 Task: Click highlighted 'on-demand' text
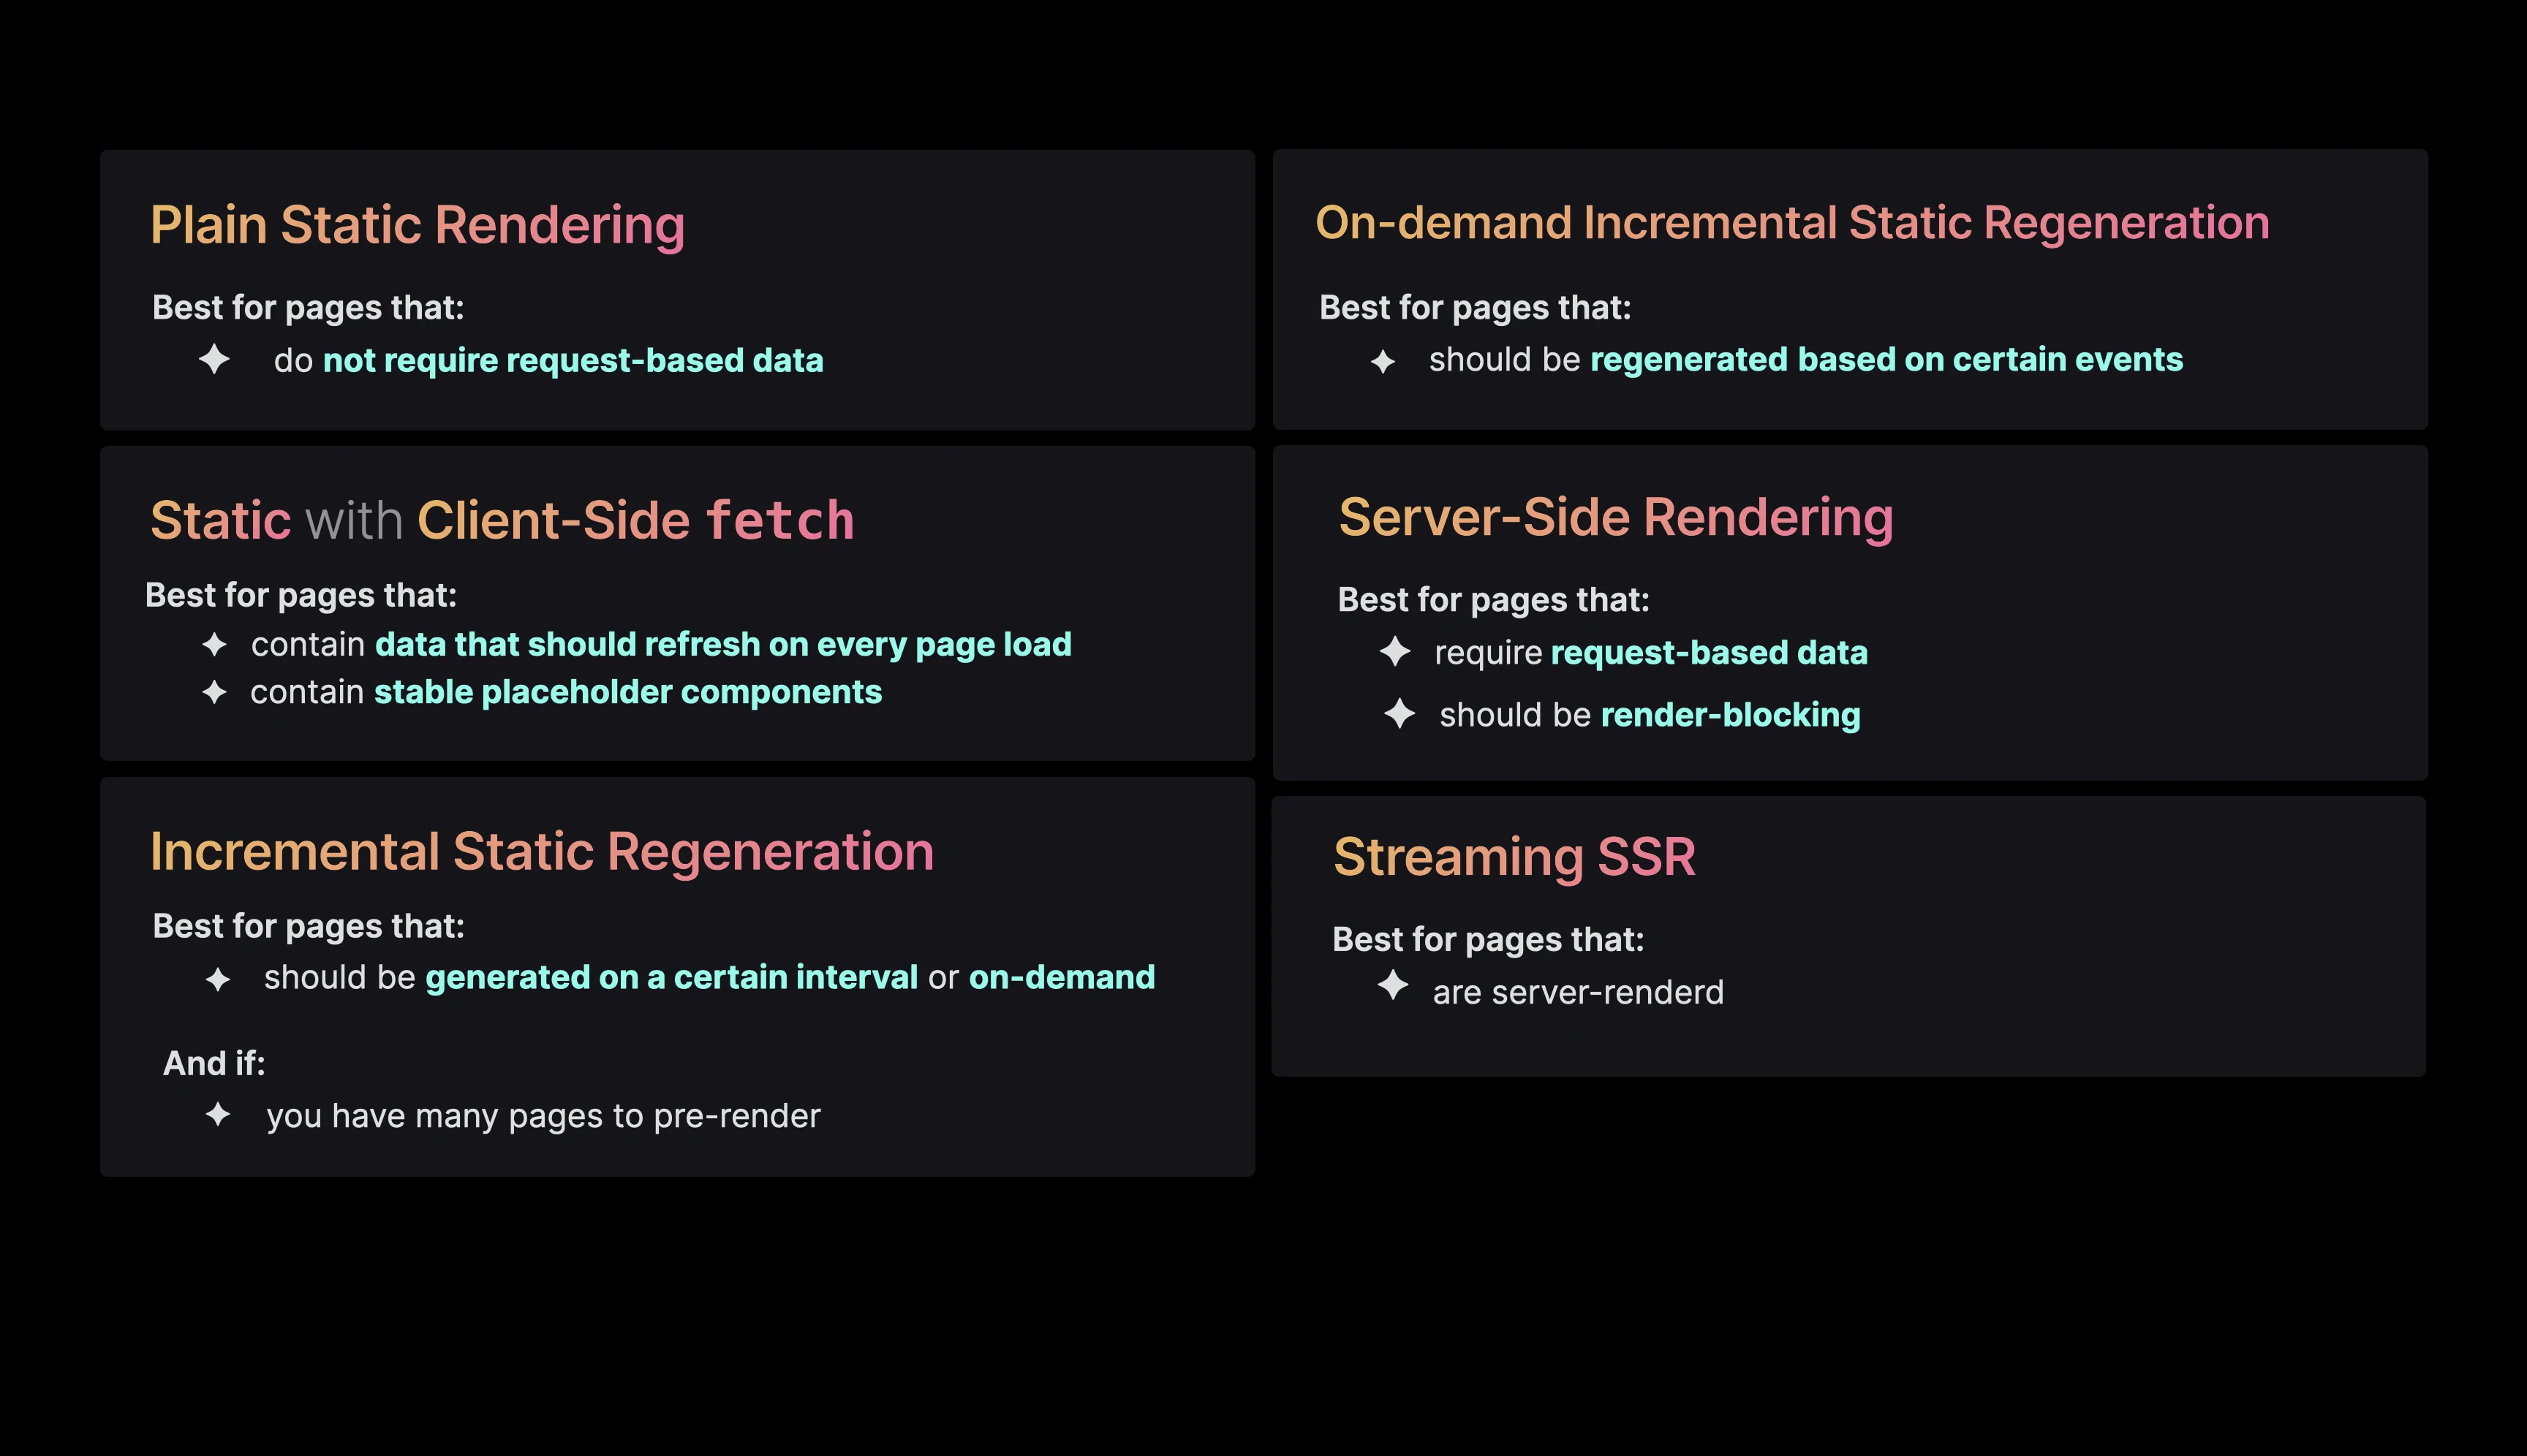(x=1062, y=977)
